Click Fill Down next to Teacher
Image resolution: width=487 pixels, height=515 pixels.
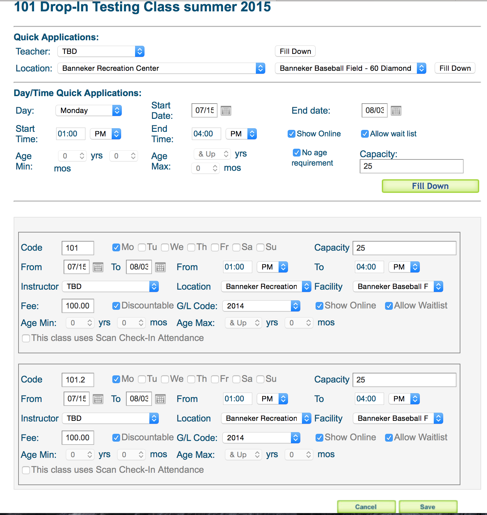pos(295,51)
